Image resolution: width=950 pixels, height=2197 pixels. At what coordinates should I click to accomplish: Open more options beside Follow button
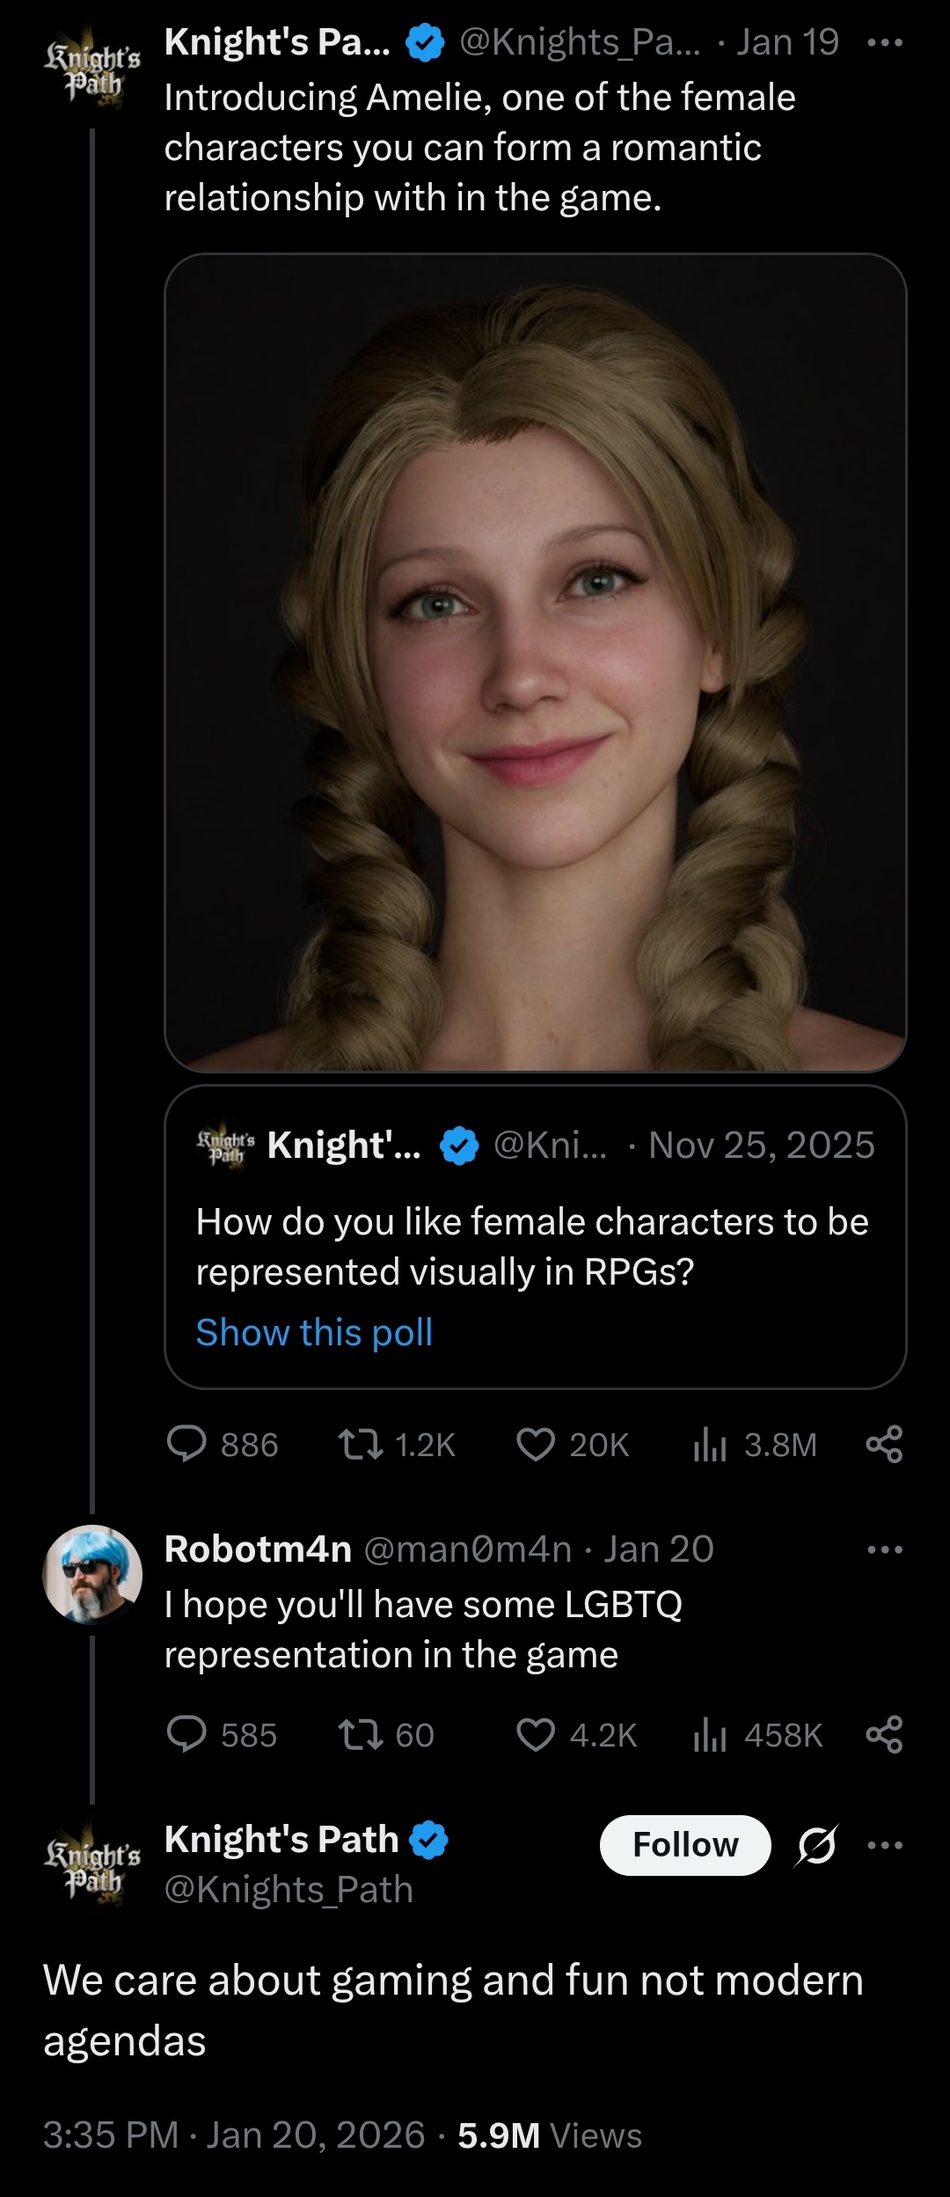[x=884, y=1845]
